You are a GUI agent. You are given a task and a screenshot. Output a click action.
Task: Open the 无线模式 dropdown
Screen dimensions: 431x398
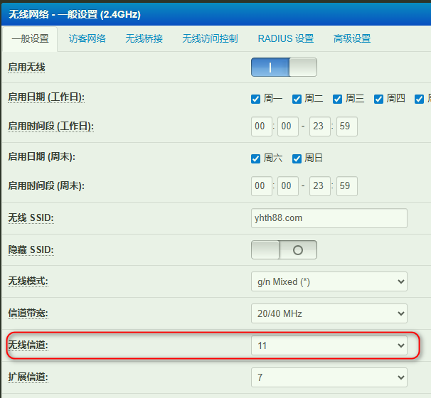(329, 281)
